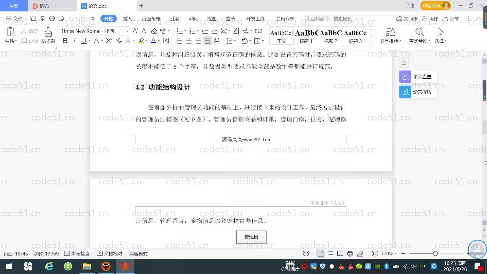Click the save icon in quick toolbar

click(x=33, y=18)
